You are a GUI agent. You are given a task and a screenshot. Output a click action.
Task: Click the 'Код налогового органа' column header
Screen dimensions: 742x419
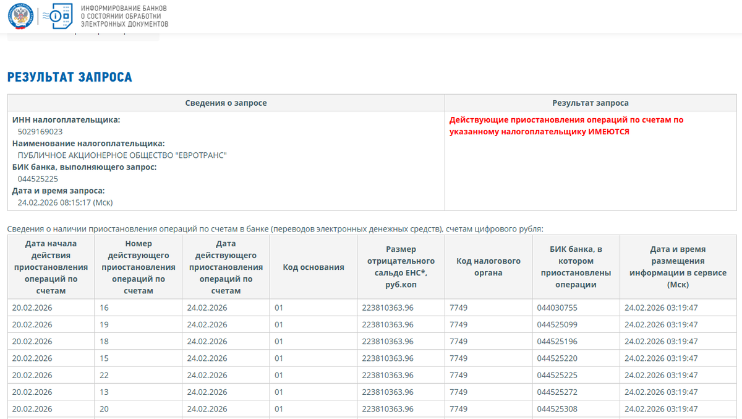point(488,267)
